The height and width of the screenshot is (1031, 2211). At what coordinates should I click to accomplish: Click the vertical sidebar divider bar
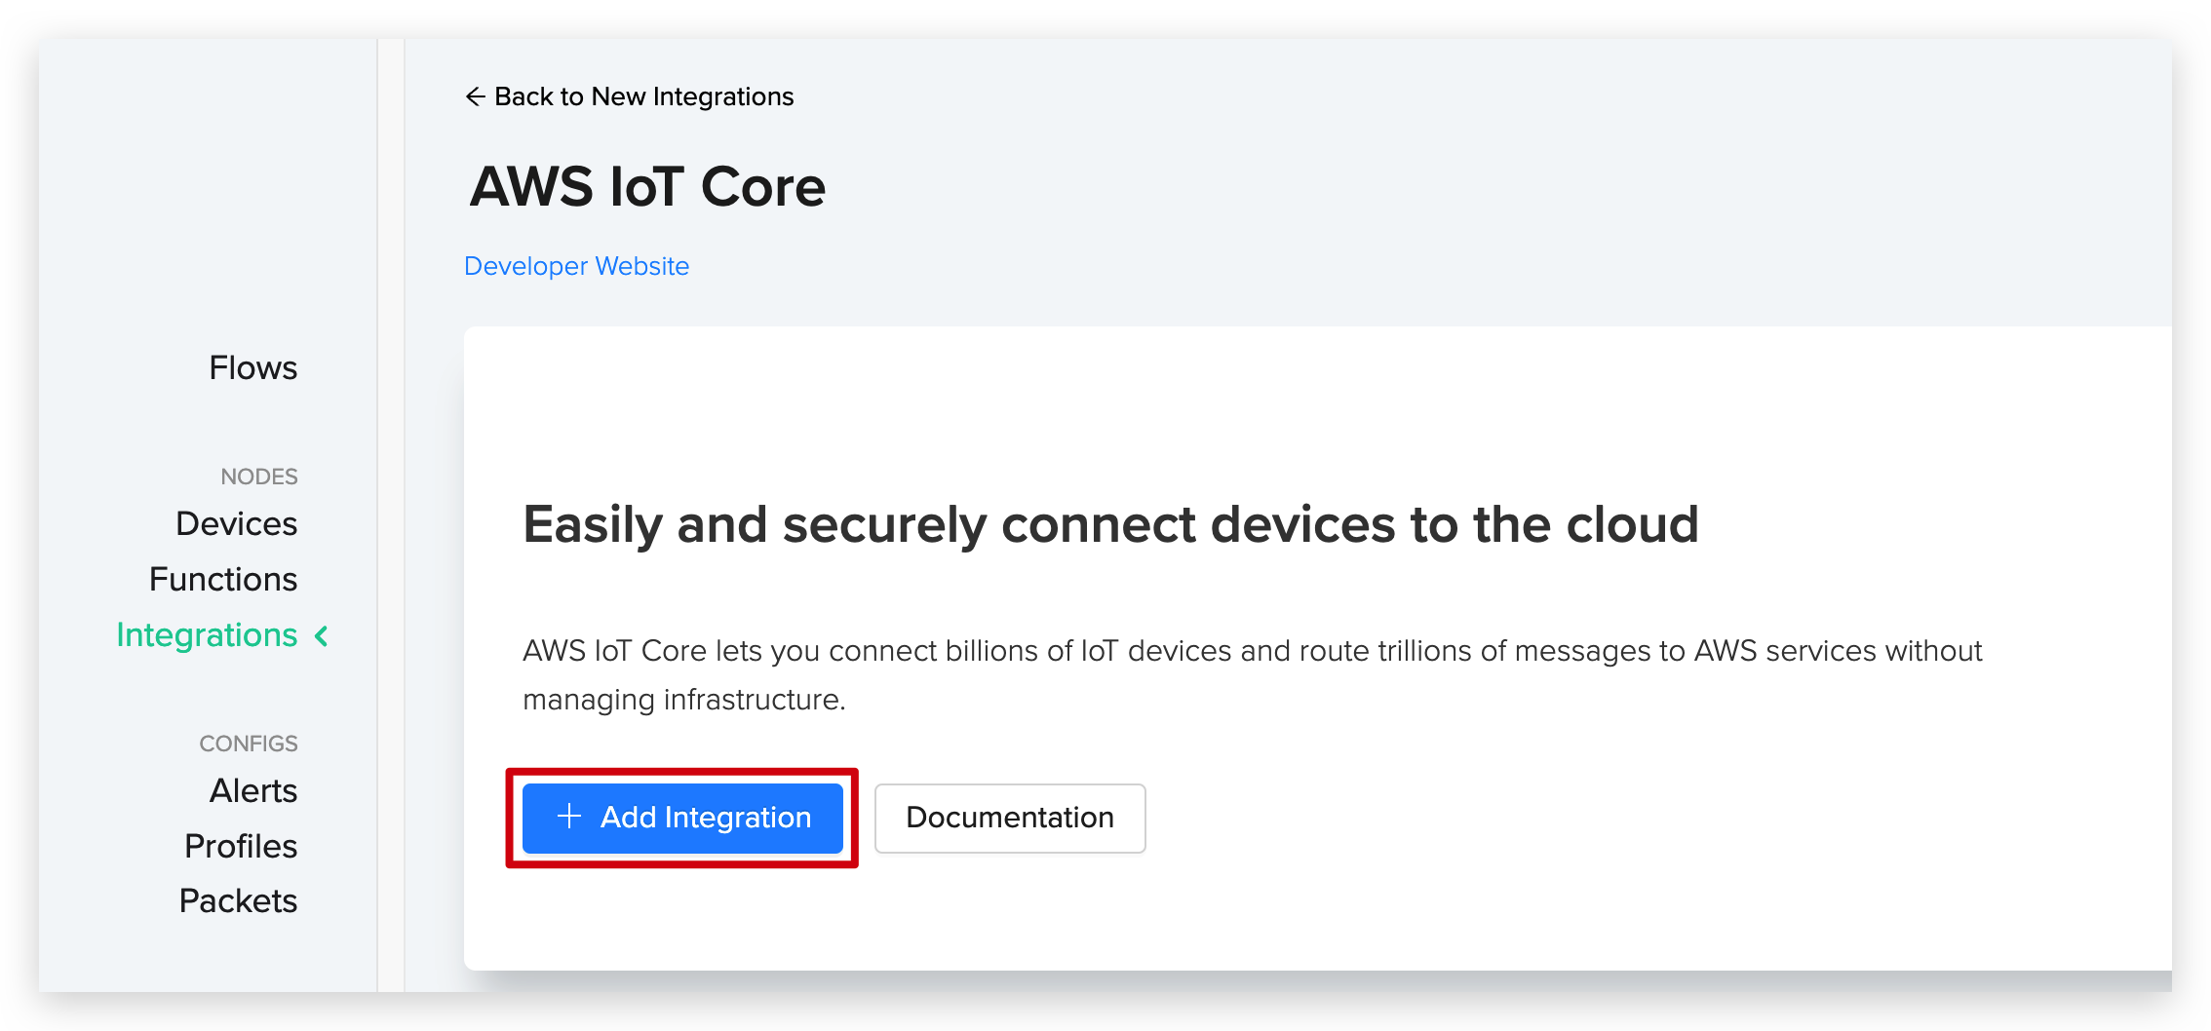[391, 515]
